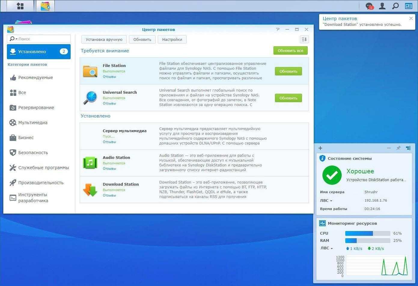Click the Обновить все button
The width and height of the screenshot is (418, 286).
[x=290, y=50]
